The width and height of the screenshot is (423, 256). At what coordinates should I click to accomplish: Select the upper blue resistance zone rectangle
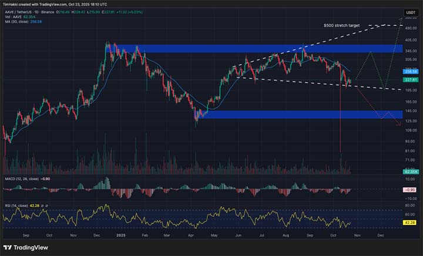pos(264,49)
